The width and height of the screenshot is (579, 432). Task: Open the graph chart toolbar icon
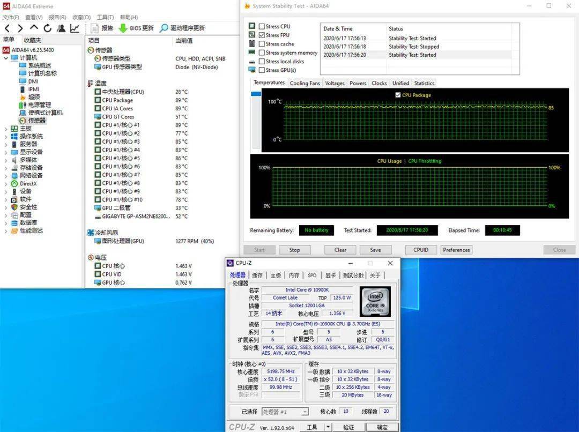coord(75,28)
